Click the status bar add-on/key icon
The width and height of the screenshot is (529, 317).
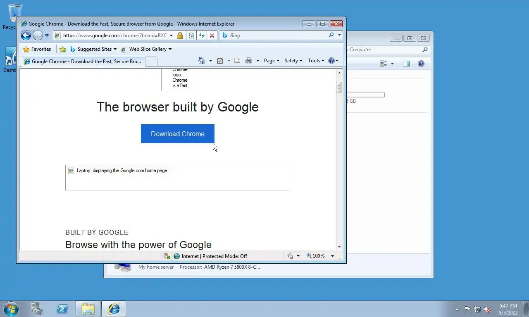(167, 256)
